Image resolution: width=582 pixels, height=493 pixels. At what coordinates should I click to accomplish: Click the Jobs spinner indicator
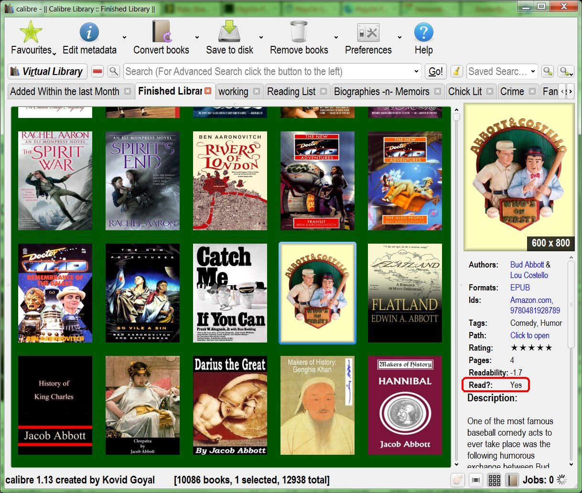561,480
